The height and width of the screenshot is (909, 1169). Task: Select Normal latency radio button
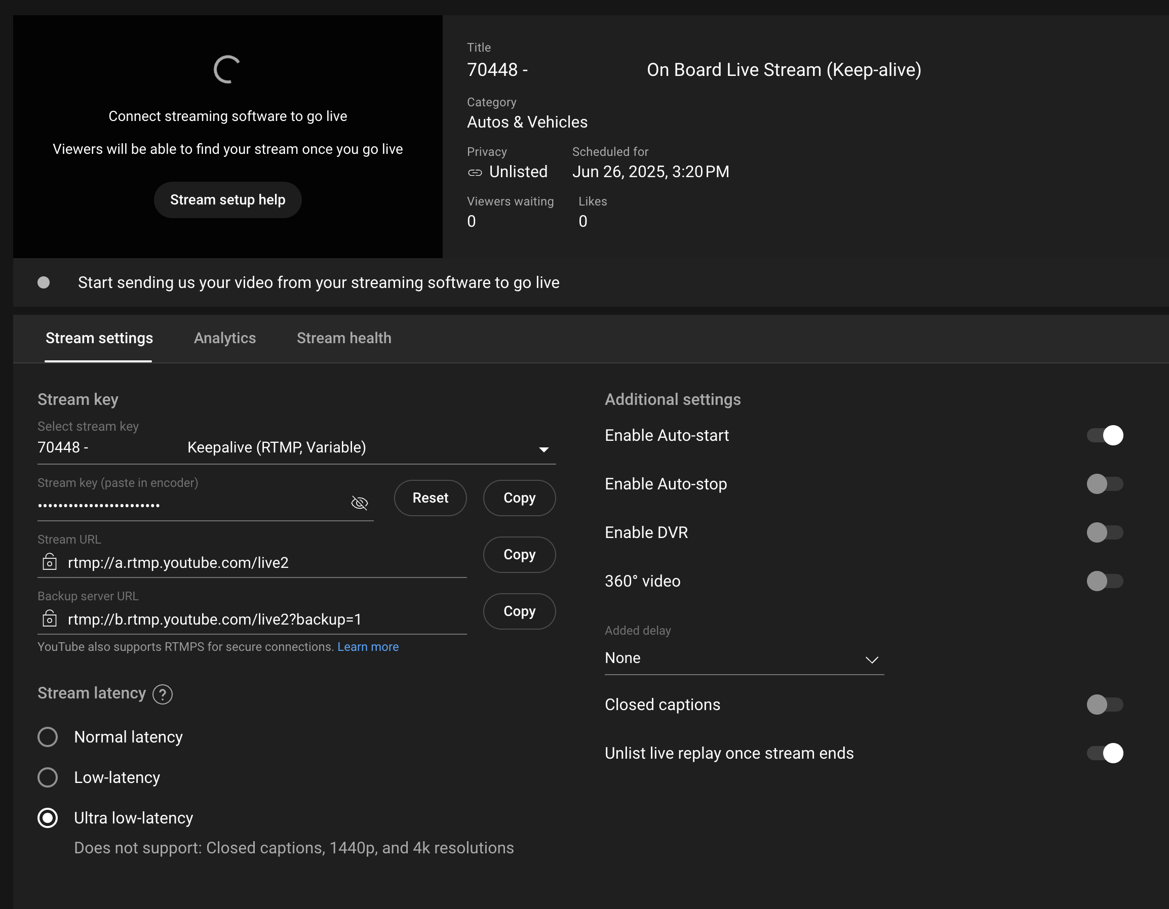[x=48, y=737]
